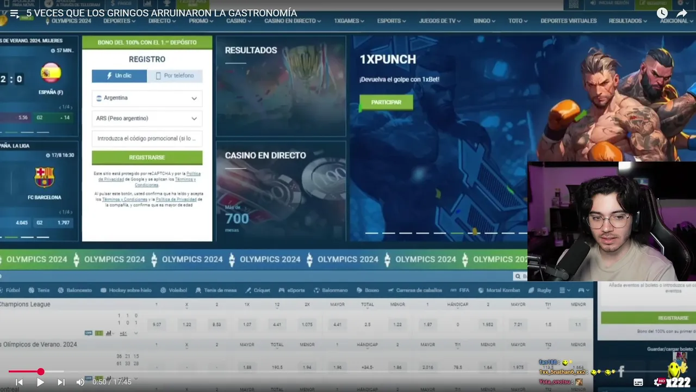Click the España (F) flag icon
Viewport: 696px width, 392px height.
tap(51, 72)
